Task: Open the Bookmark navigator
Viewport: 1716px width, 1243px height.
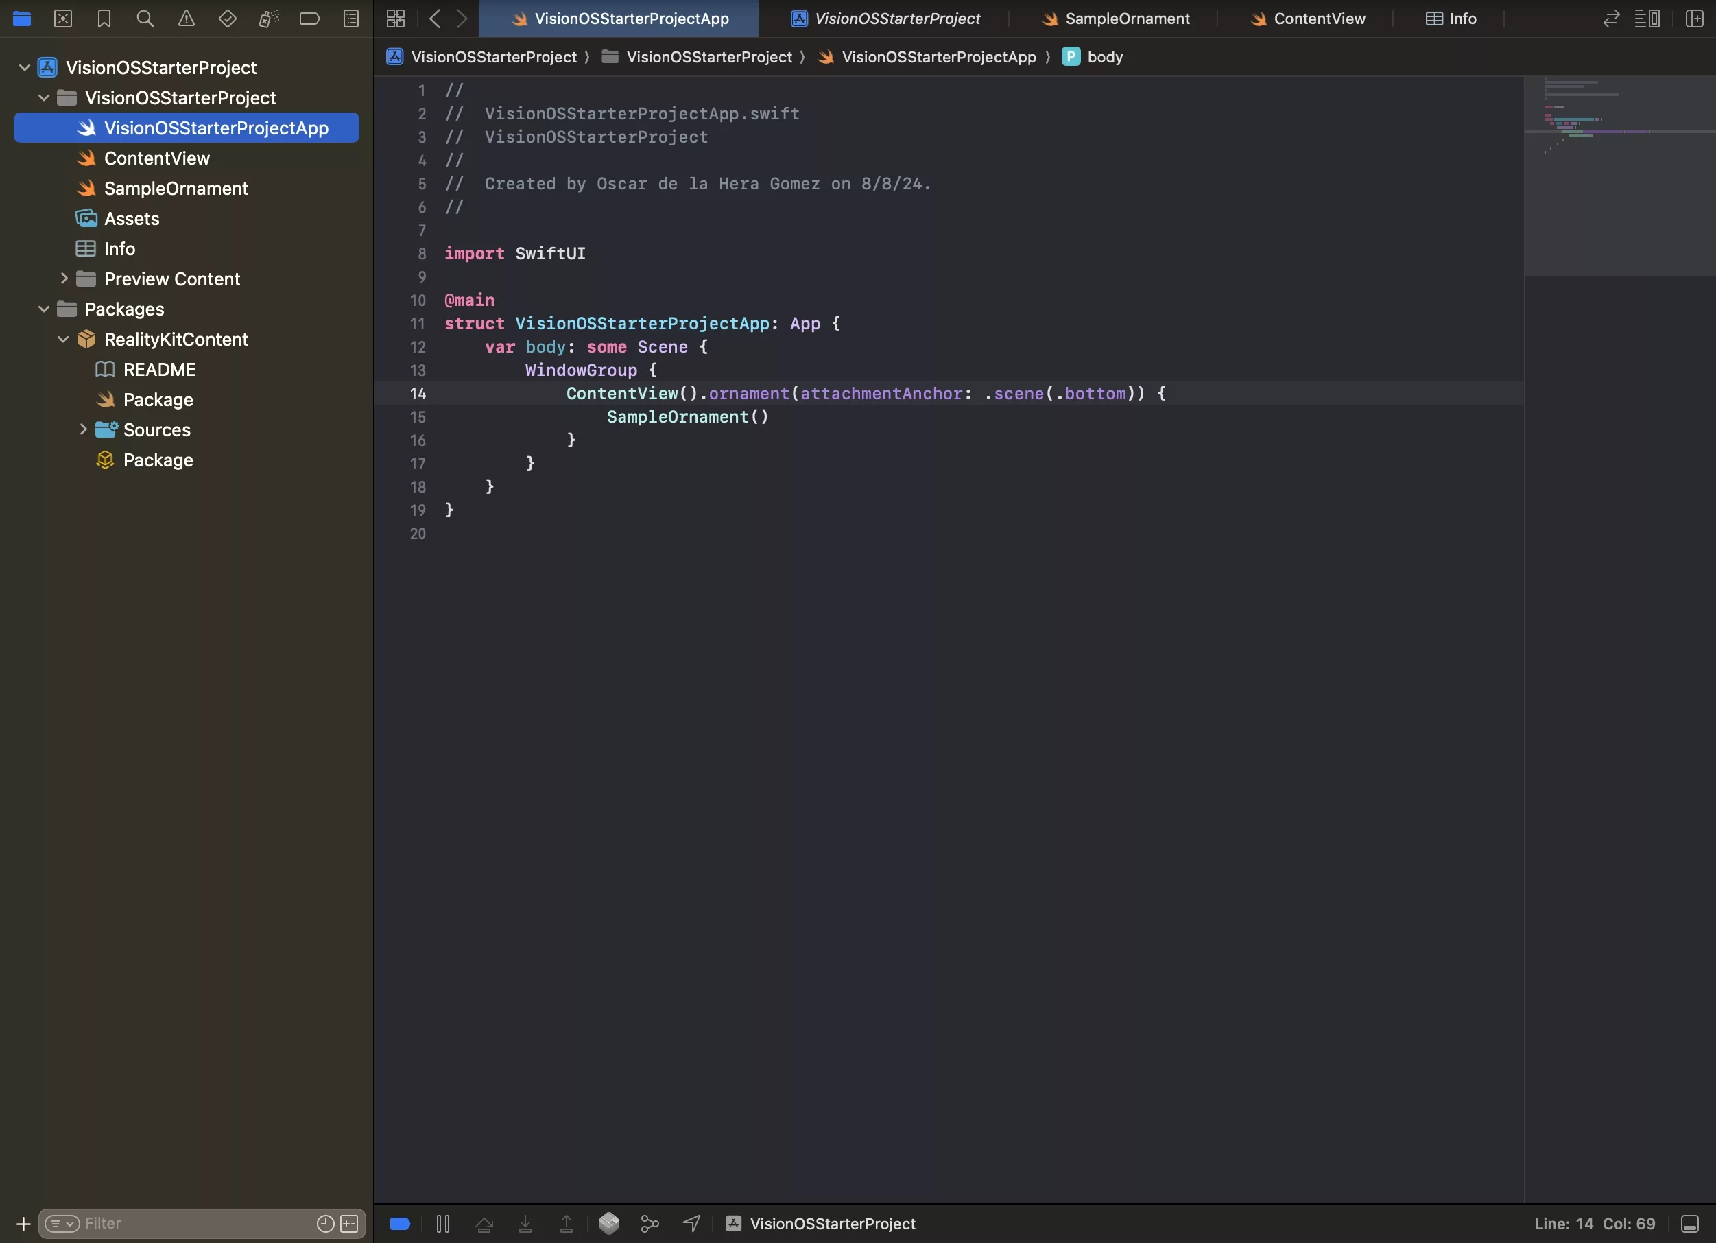Action: pos(104,19)
